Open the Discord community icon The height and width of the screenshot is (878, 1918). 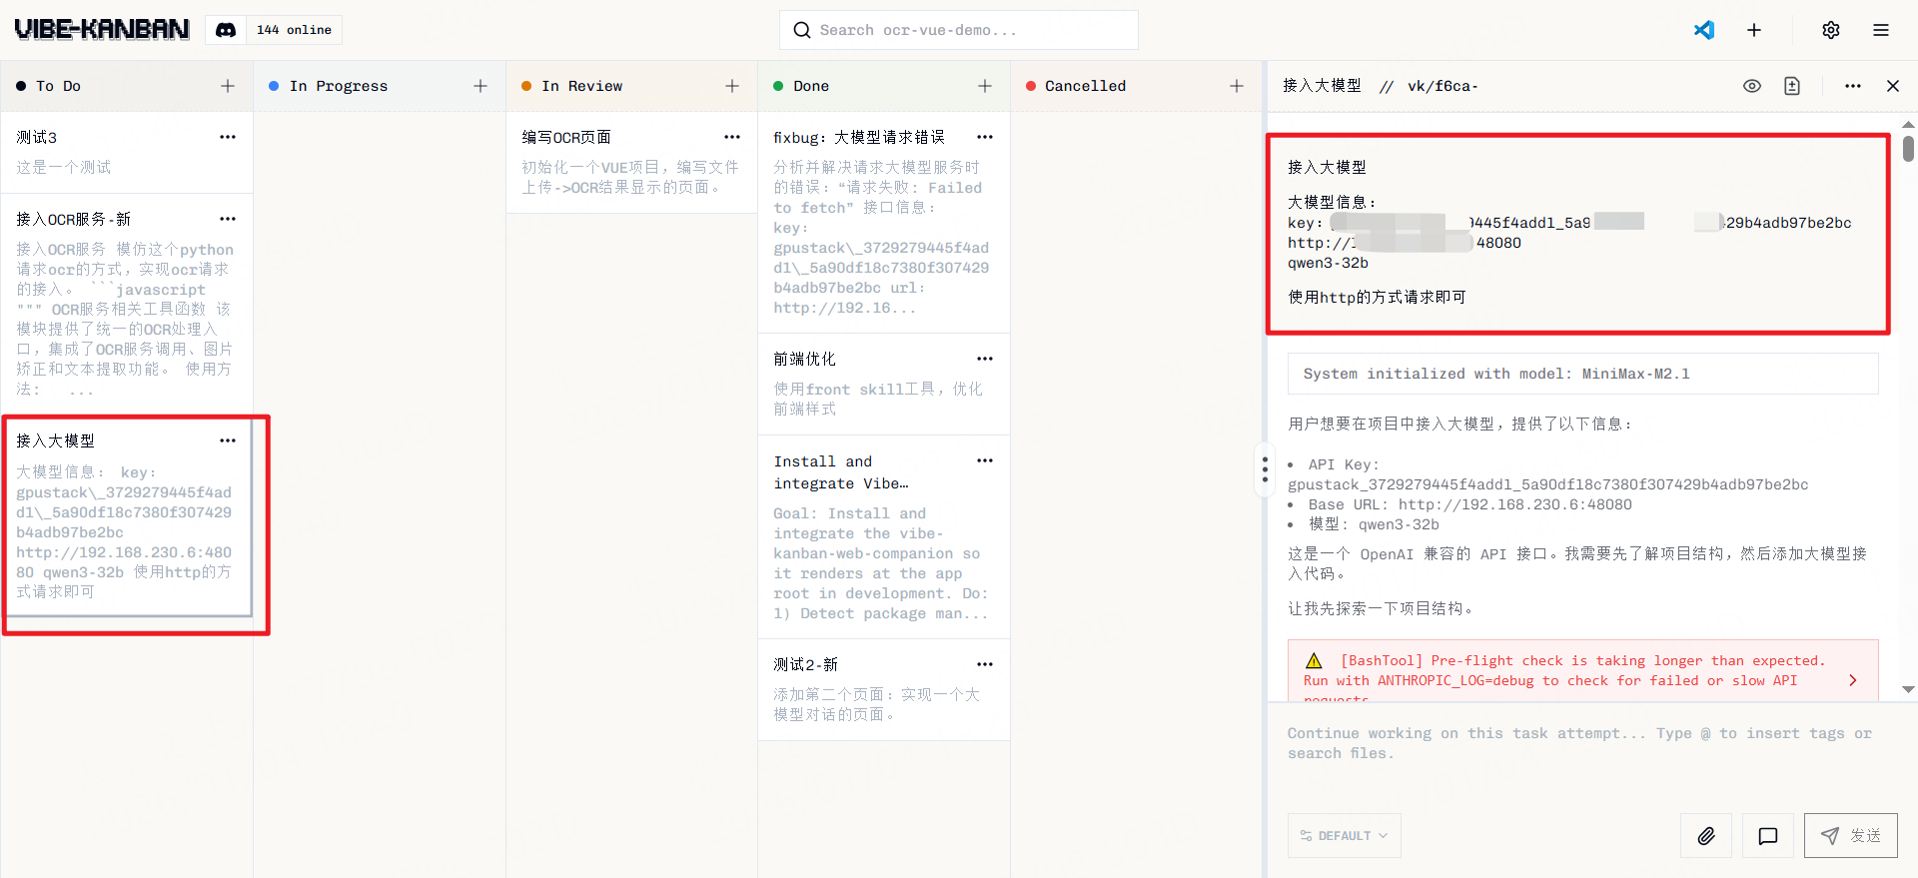point(226,30)
